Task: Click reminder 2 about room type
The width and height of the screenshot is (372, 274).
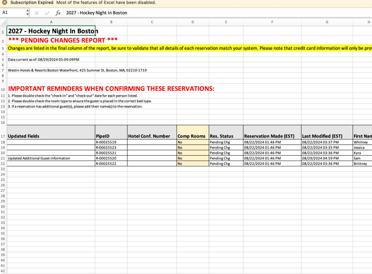Action: point(51,101)
